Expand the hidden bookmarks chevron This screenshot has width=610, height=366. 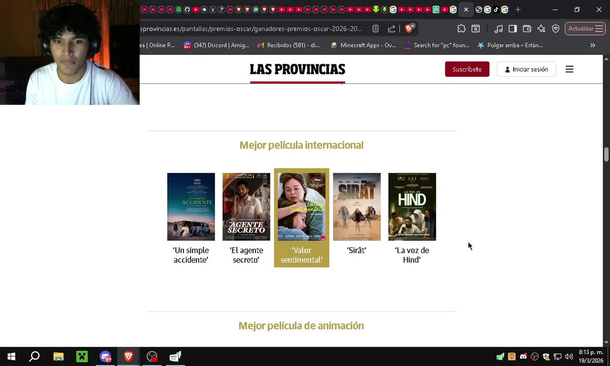click(x=593, y=45)
